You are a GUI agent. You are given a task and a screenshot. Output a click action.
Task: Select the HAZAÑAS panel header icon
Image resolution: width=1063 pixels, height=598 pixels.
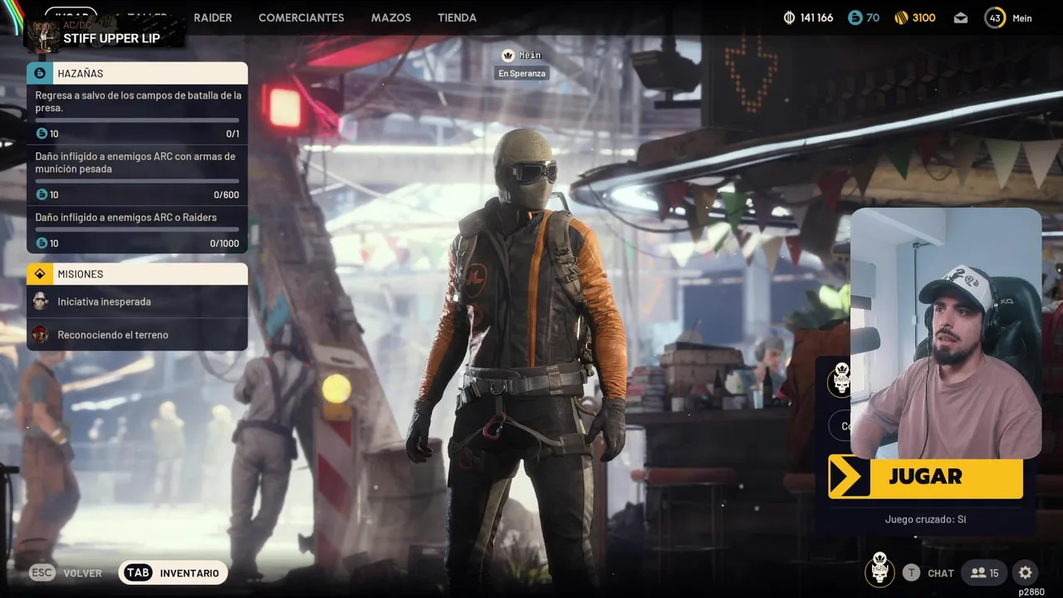[40, 73]
